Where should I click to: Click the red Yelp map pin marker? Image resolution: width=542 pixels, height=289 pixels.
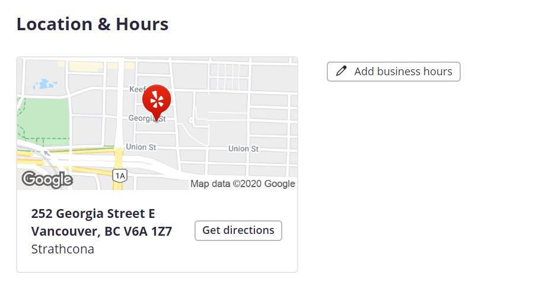click(157, 101)
